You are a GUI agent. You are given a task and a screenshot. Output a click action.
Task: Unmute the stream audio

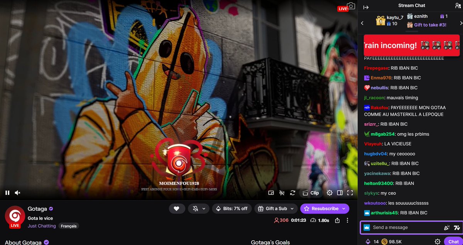[x=17, y=193]
